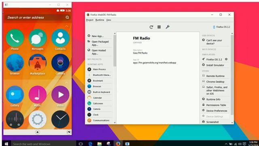Open the Settings gear app in the simulator
259x146 pixels.
coord(38,120)
